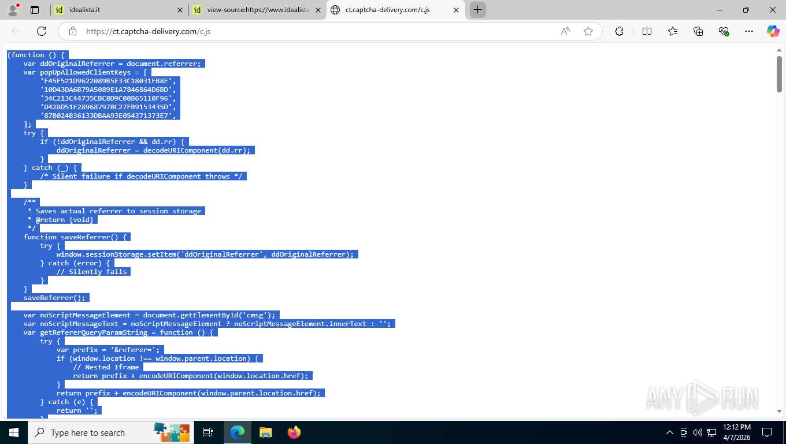Refresh the current page

(42, 31)
